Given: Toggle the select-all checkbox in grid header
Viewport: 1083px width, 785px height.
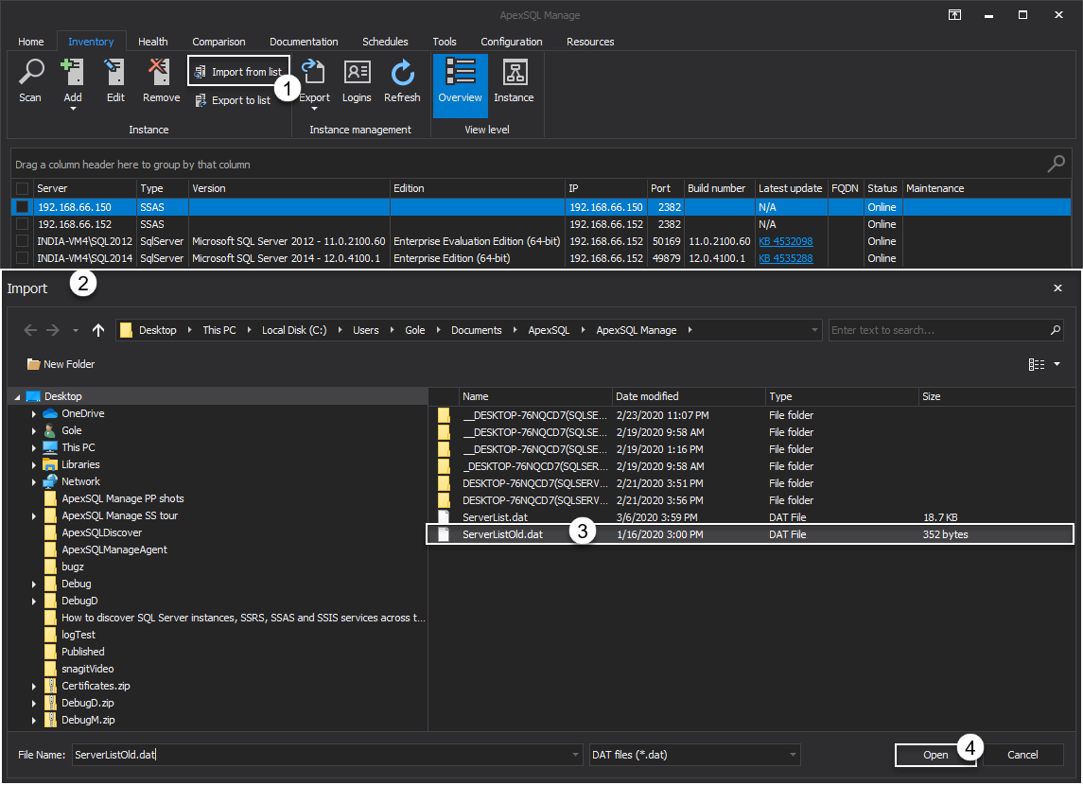Looking at the screenshot, I should point(23,188).
